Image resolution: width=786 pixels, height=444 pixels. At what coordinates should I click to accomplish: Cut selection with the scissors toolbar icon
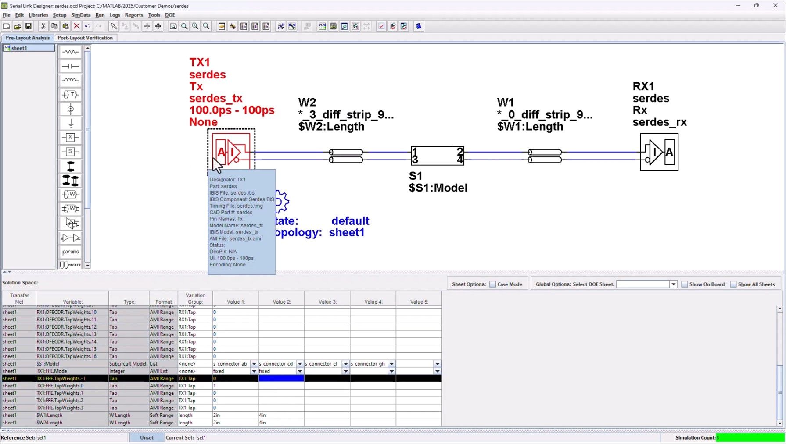point(43,26)
